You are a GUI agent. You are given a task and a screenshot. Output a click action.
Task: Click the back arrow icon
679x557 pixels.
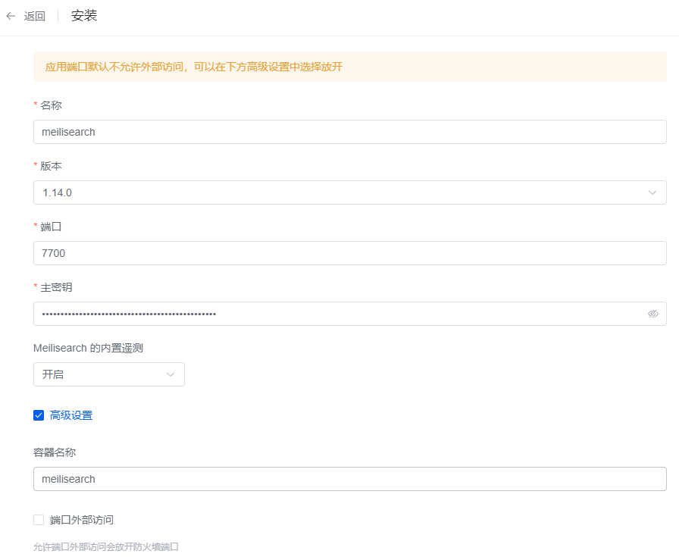point(11,16)
